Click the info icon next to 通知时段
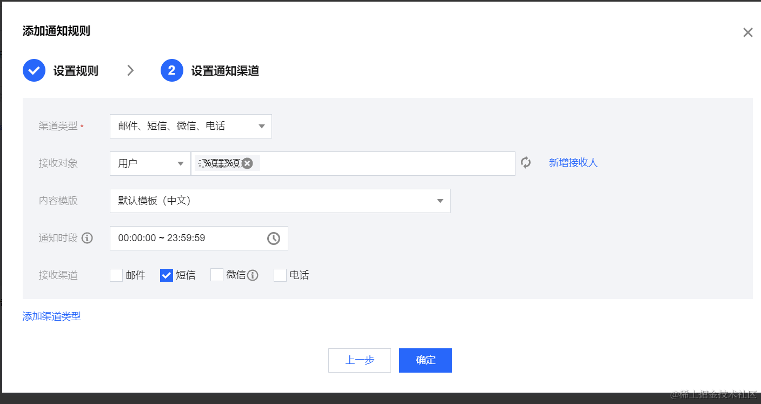761x404 pixels. [x=87, y=237]
